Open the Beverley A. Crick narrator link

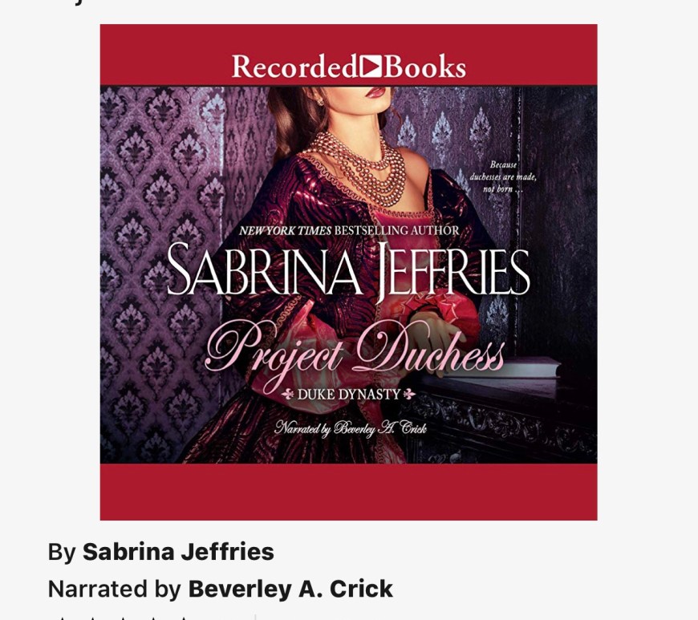pyautogui.click(x=290, y=589)
